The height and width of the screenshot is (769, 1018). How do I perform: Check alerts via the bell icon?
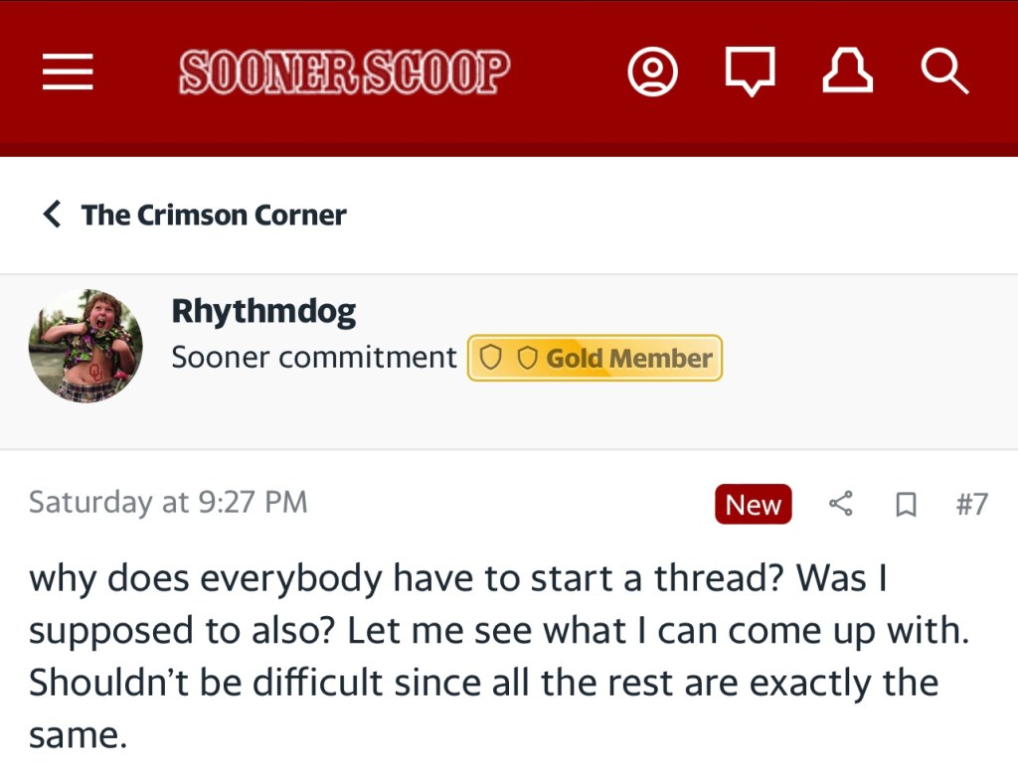(x=847, y=72)
